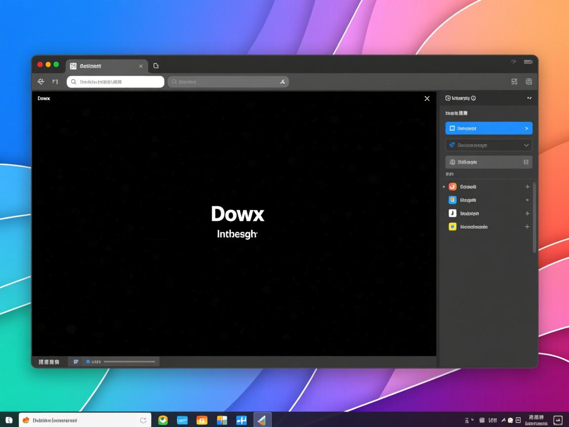The image size is (569, 427).
Task: Collapse the sidebar using the double-arrow control
Action: click(x=529, y=98)
